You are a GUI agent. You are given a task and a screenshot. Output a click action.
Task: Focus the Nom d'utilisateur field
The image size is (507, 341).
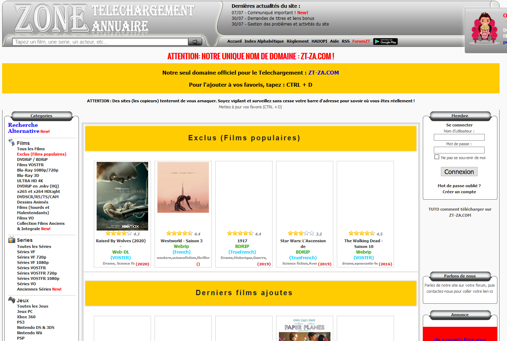pos(459,137)
